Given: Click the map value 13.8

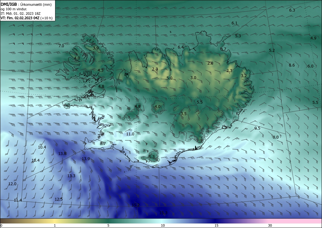Looking at the screenshot, I should pos(62,154).
